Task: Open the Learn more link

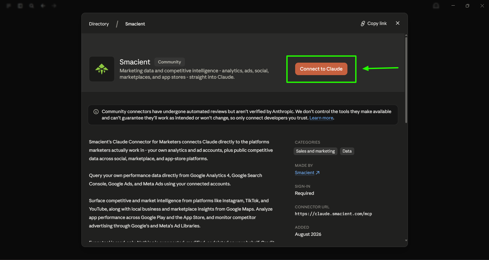Action: point(321,118)
